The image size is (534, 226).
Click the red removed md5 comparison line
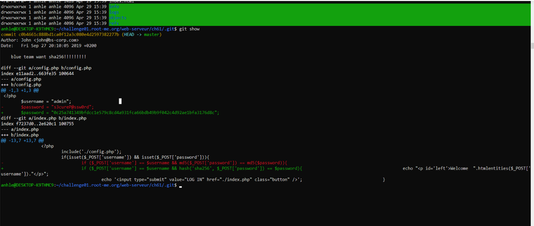(x=184, y=163)
